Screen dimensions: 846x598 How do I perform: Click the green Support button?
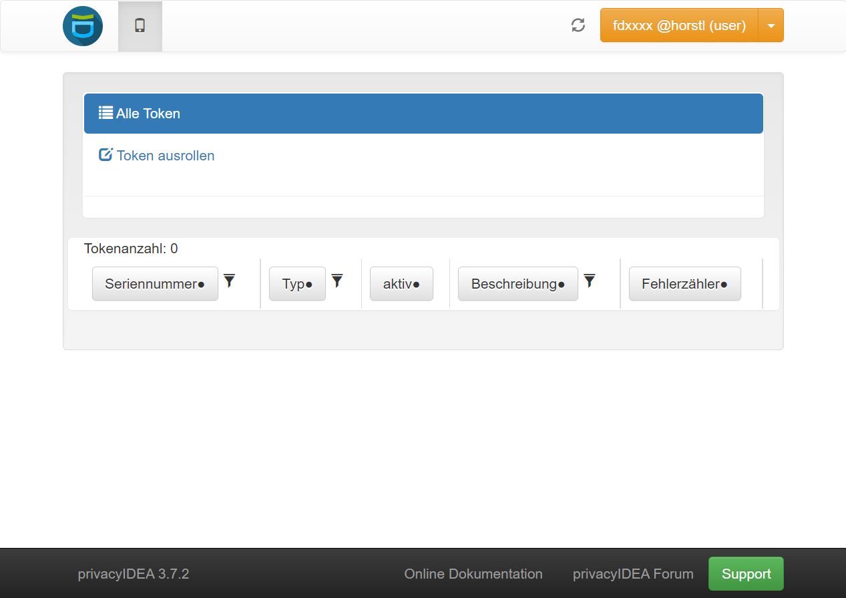[746, 574]
